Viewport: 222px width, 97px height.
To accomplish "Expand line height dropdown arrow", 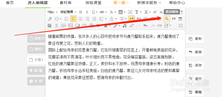I will 106,19.
